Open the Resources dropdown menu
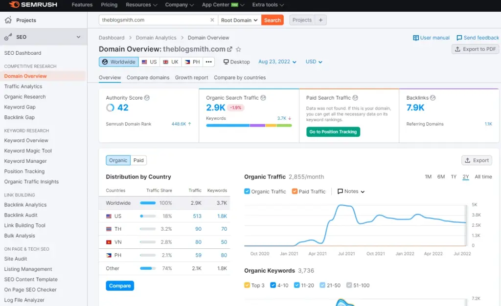The image size is (501, 306). tap(141, 5)
